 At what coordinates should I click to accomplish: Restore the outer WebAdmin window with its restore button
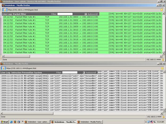click(x=161, y=1)
